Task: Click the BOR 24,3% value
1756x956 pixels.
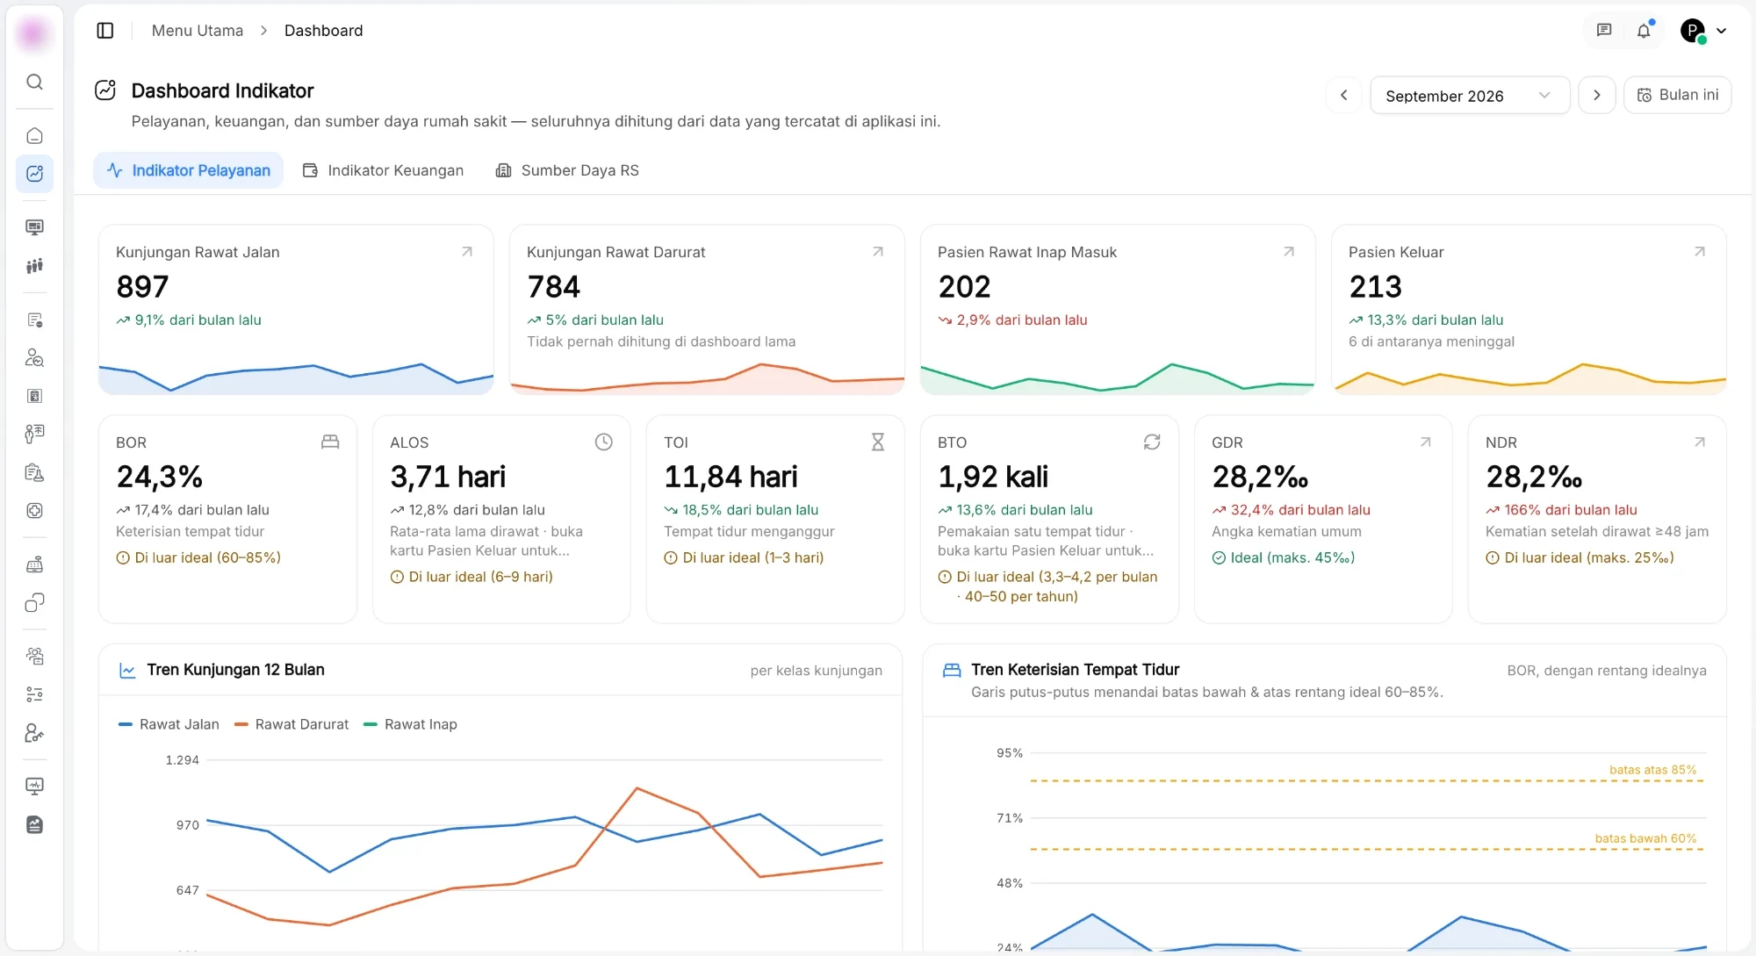Action: pos(160,477)
